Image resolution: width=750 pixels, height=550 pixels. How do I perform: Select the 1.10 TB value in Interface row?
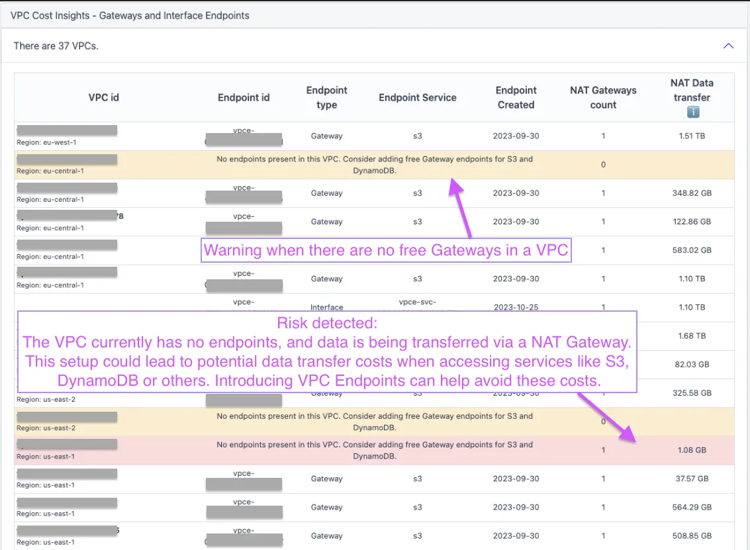pos(692,307)
